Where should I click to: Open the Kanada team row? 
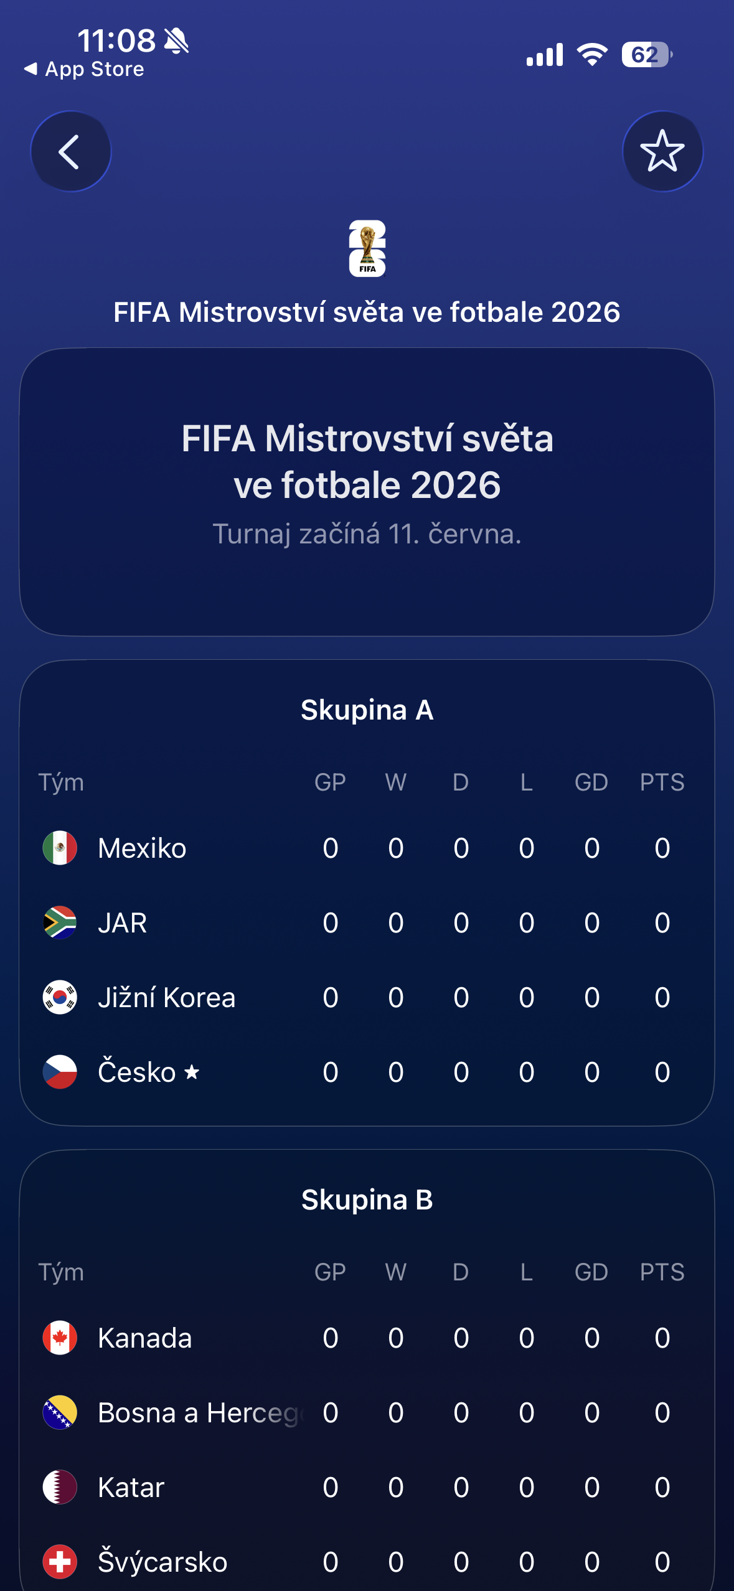(x=145, y=1338)
